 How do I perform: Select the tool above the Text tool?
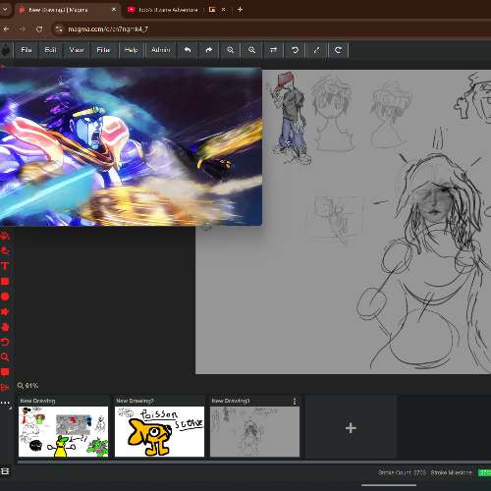point(5,250)
